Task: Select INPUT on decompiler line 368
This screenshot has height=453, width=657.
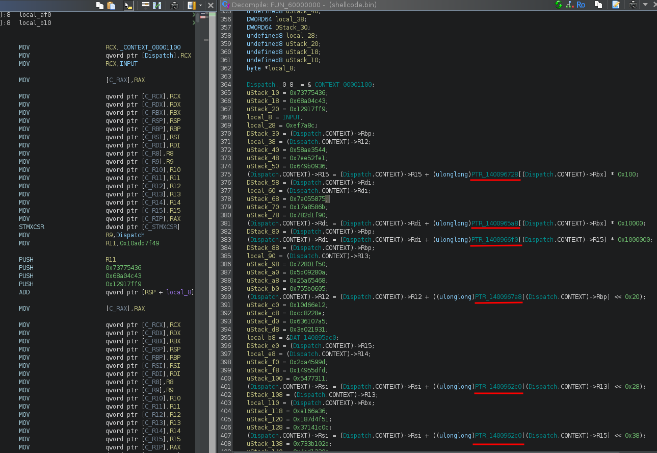Action: click(x=293, y=117)
